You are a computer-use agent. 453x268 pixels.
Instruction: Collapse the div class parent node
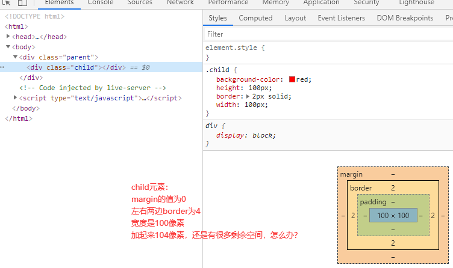click(x=15, y=56)
